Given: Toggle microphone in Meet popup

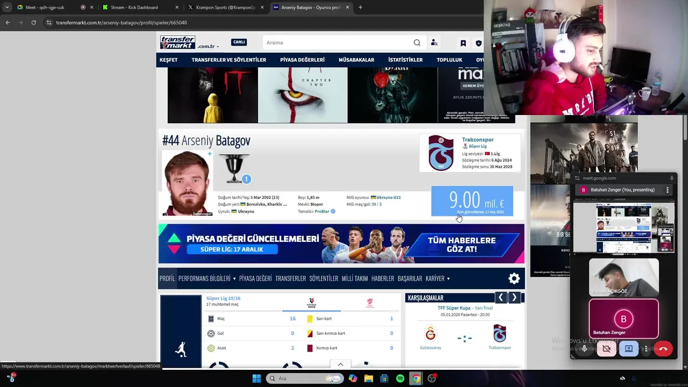Looking at the screenshot, I should 584,349.
